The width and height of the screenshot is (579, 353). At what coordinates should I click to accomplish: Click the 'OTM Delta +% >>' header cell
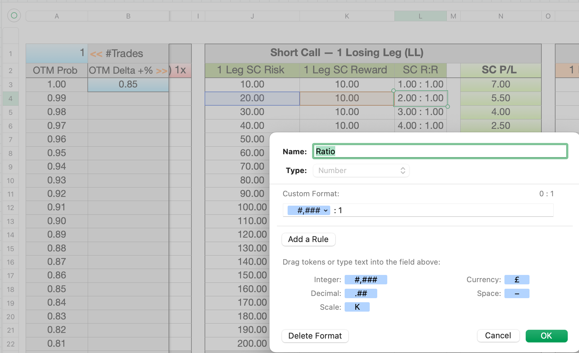(128, 71)
